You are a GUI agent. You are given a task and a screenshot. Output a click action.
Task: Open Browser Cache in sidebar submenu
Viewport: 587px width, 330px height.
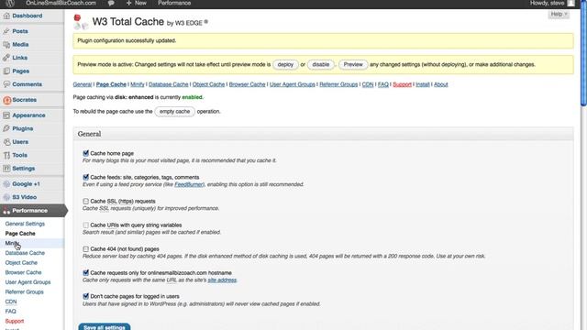coord(23,272)
